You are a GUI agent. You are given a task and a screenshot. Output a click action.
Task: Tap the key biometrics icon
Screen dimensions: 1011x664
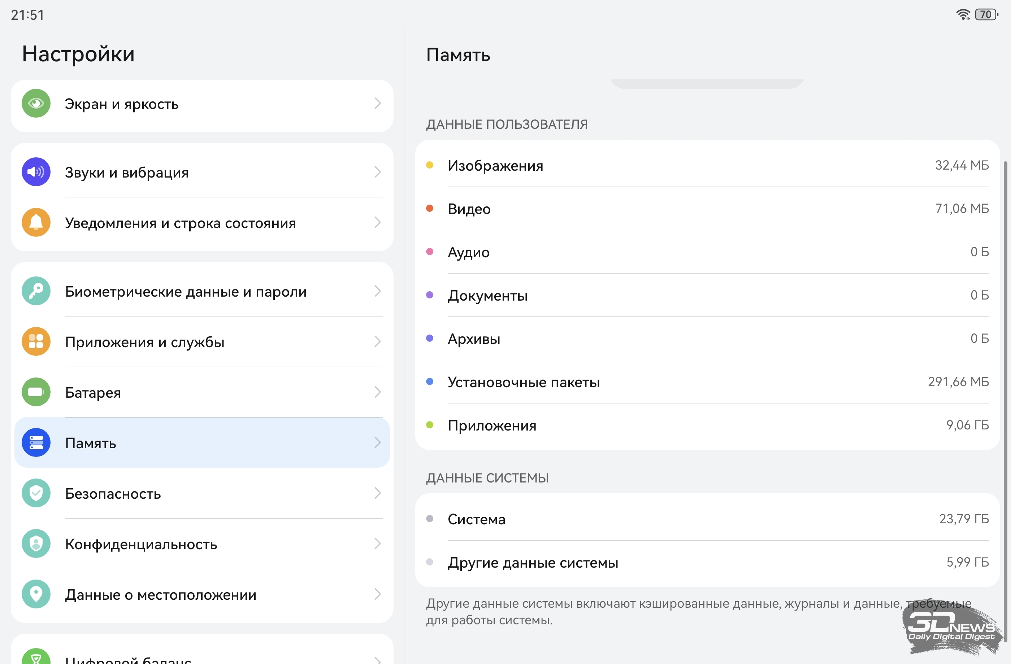tap(36, 291)
